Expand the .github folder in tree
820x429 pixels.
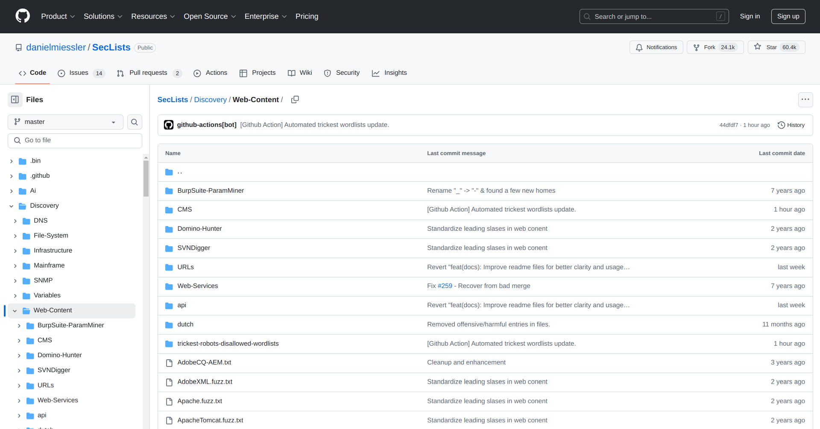tap(12, 176)
